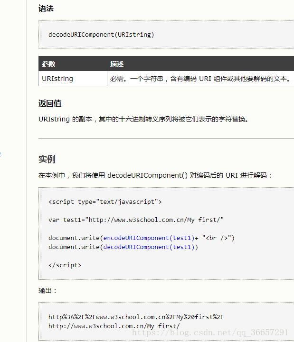Click the 实例 heading
This screenshot has width=294, height=342.
pyautogui.click(x=47, y=159)
